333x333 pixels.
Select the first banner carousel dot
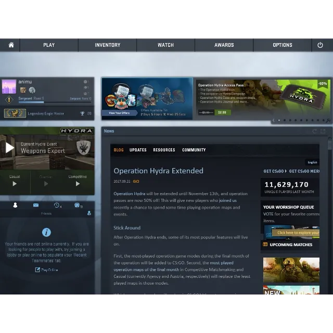279,120
